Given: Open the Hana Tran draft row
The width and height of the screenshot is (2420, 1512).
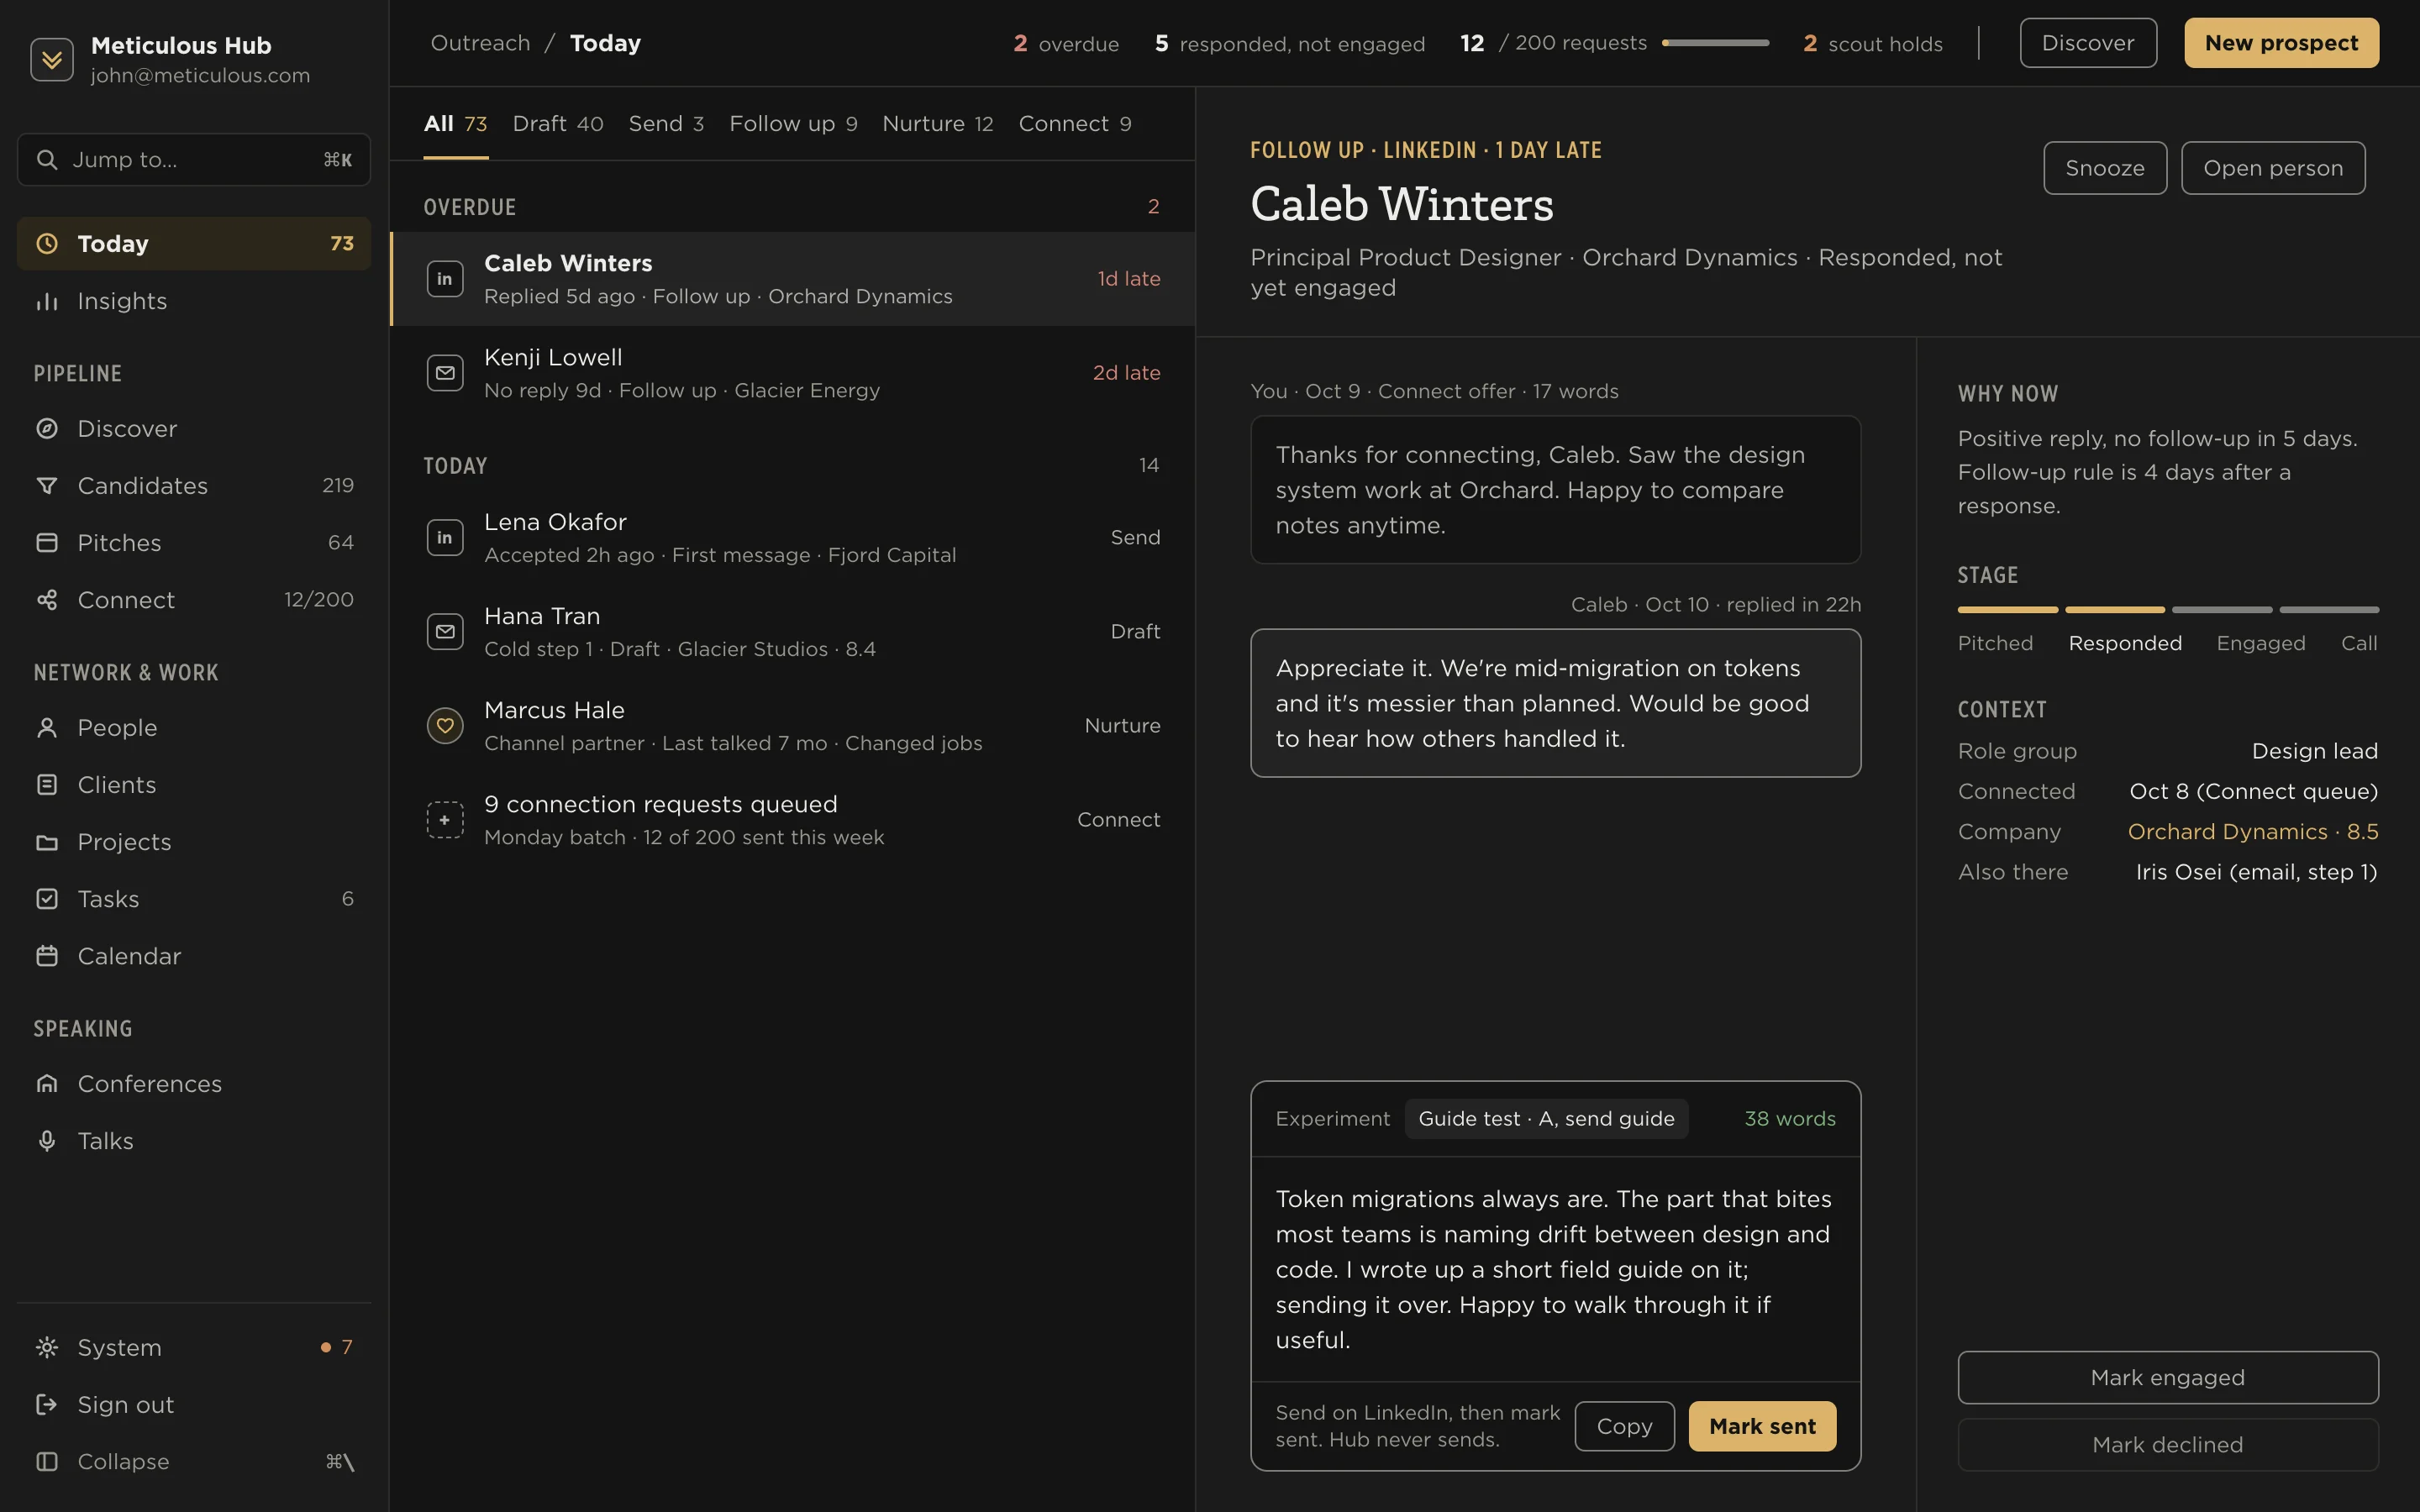Looking at the screenshot, I should click(793, 631).
